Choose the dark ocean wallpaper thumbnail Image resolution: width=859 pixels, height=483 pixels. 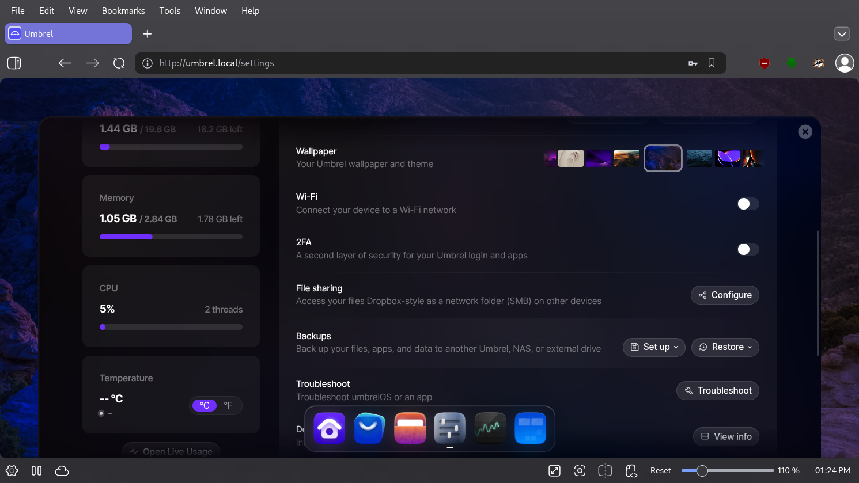699,158
